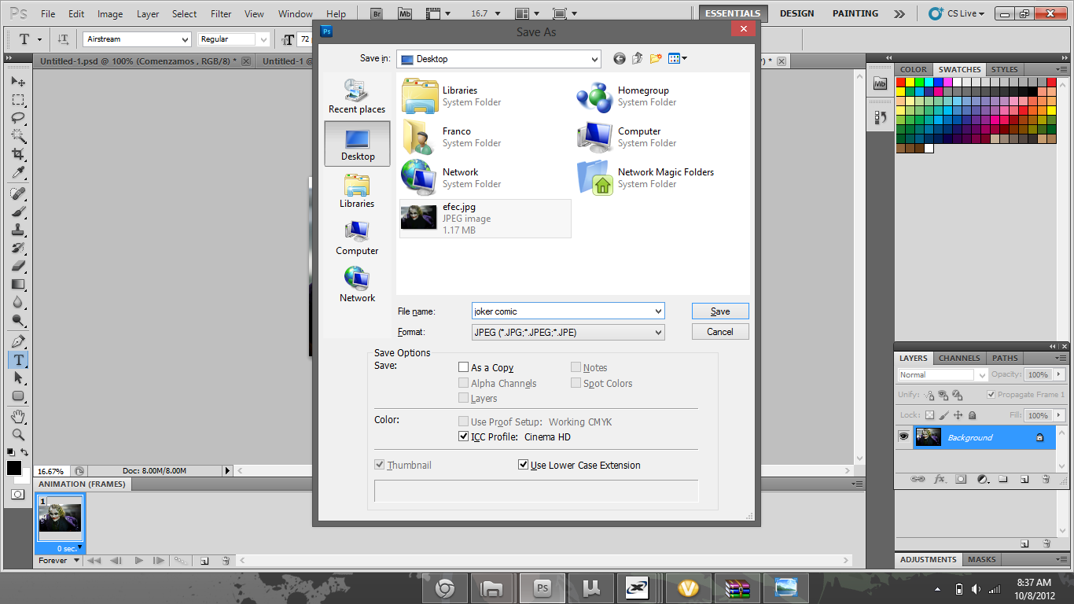Select the Eyedropper tool
The height and width of the screenshot is (604, 1074).
pos(18,173)
